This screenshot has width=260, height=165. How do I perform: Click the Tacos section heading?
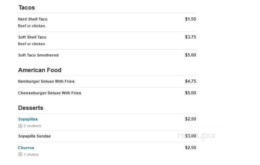26,7
